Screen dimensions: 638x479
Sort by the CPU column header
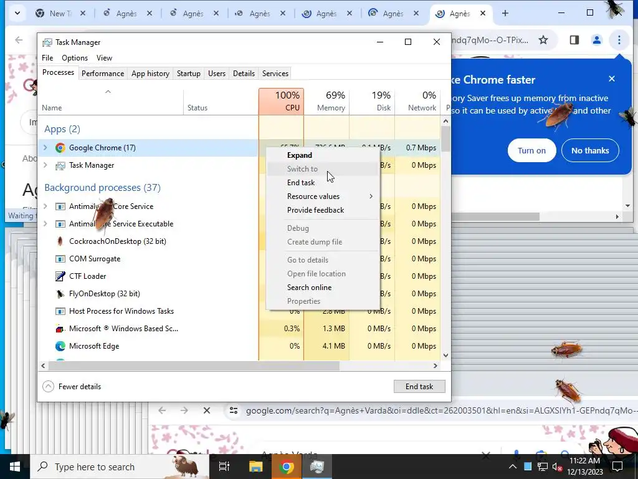[x=281, y=102]
